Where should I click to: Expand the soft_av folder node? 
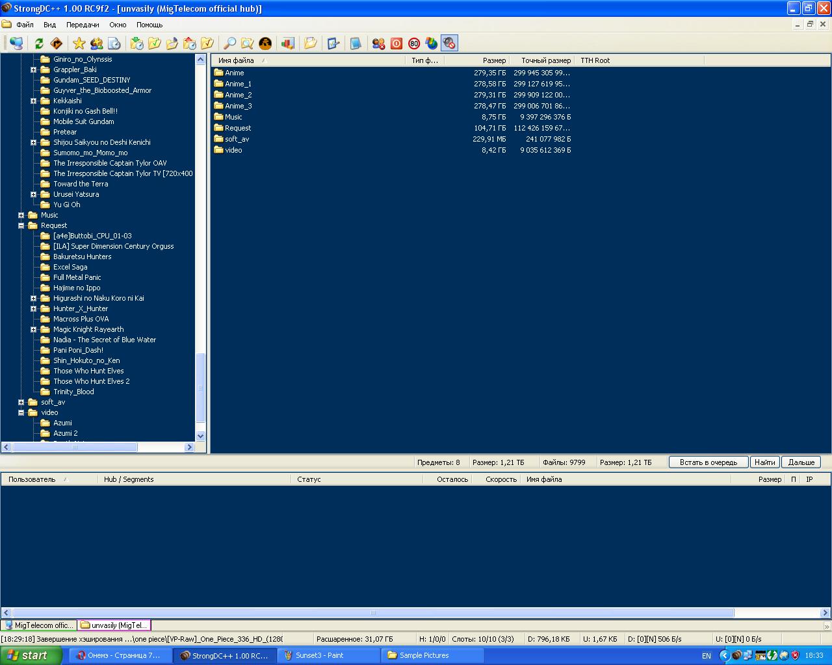click(x=21, y=402)
